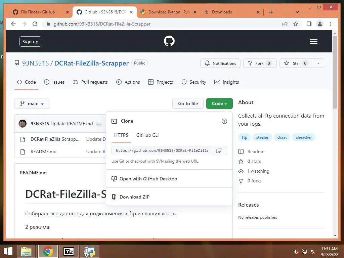Open Chrome's three-dot menu
Screen dimensions: 344x258
[x=331, y=24]
